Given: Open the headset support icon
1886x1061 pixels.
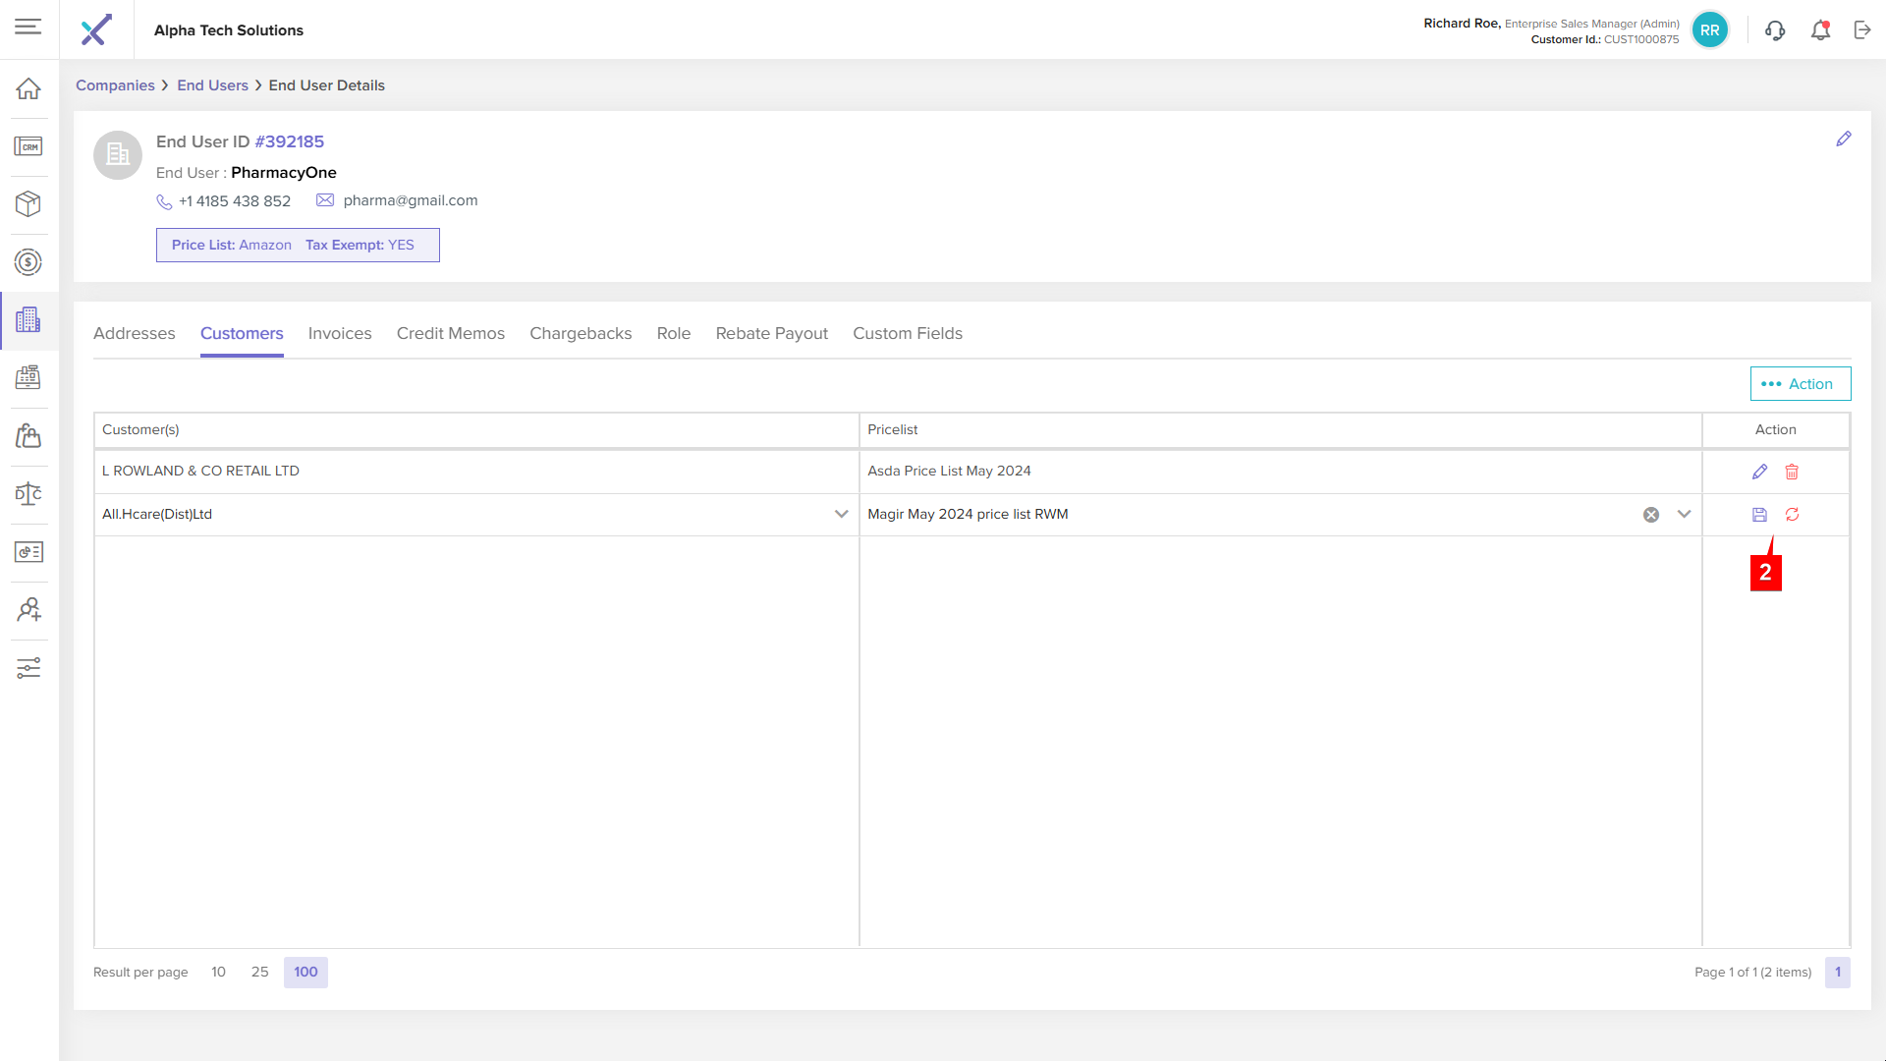Looking at the screenshot, I should click(1775, 30).
